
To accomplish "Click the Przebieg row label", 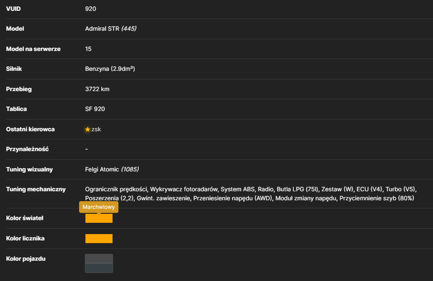I will [19, 89].
